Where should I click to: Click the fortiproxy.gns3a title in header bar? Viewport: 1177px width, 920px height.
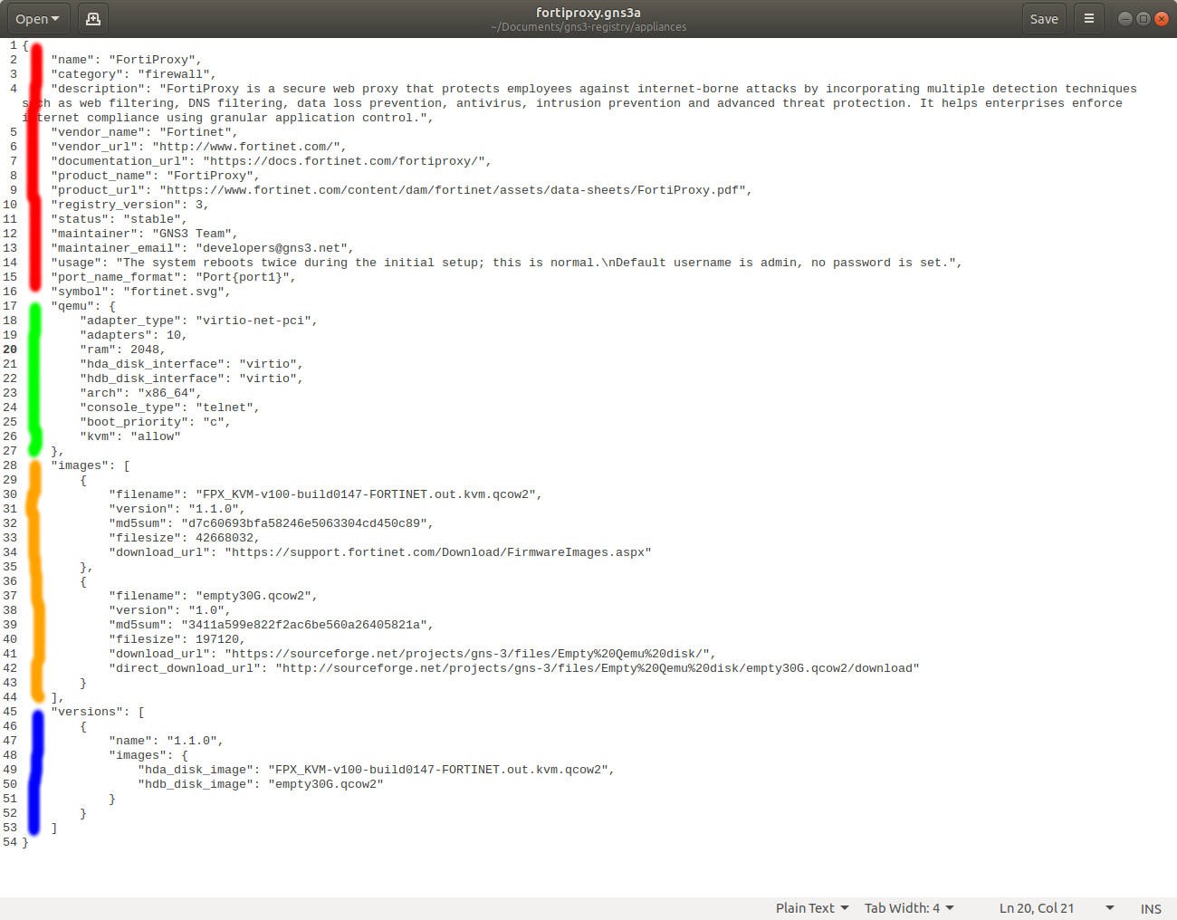[x=588, y=13]
